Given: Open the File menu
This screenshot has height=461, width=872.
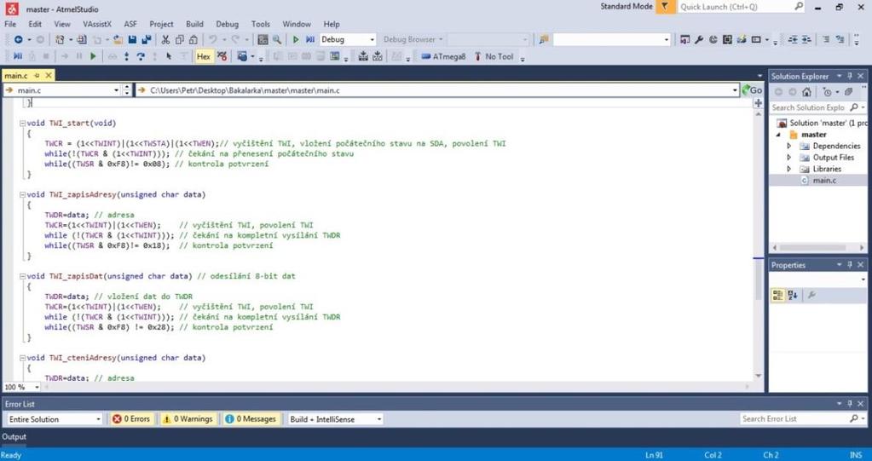Looking at the screenshot, I should coord(10,24).
